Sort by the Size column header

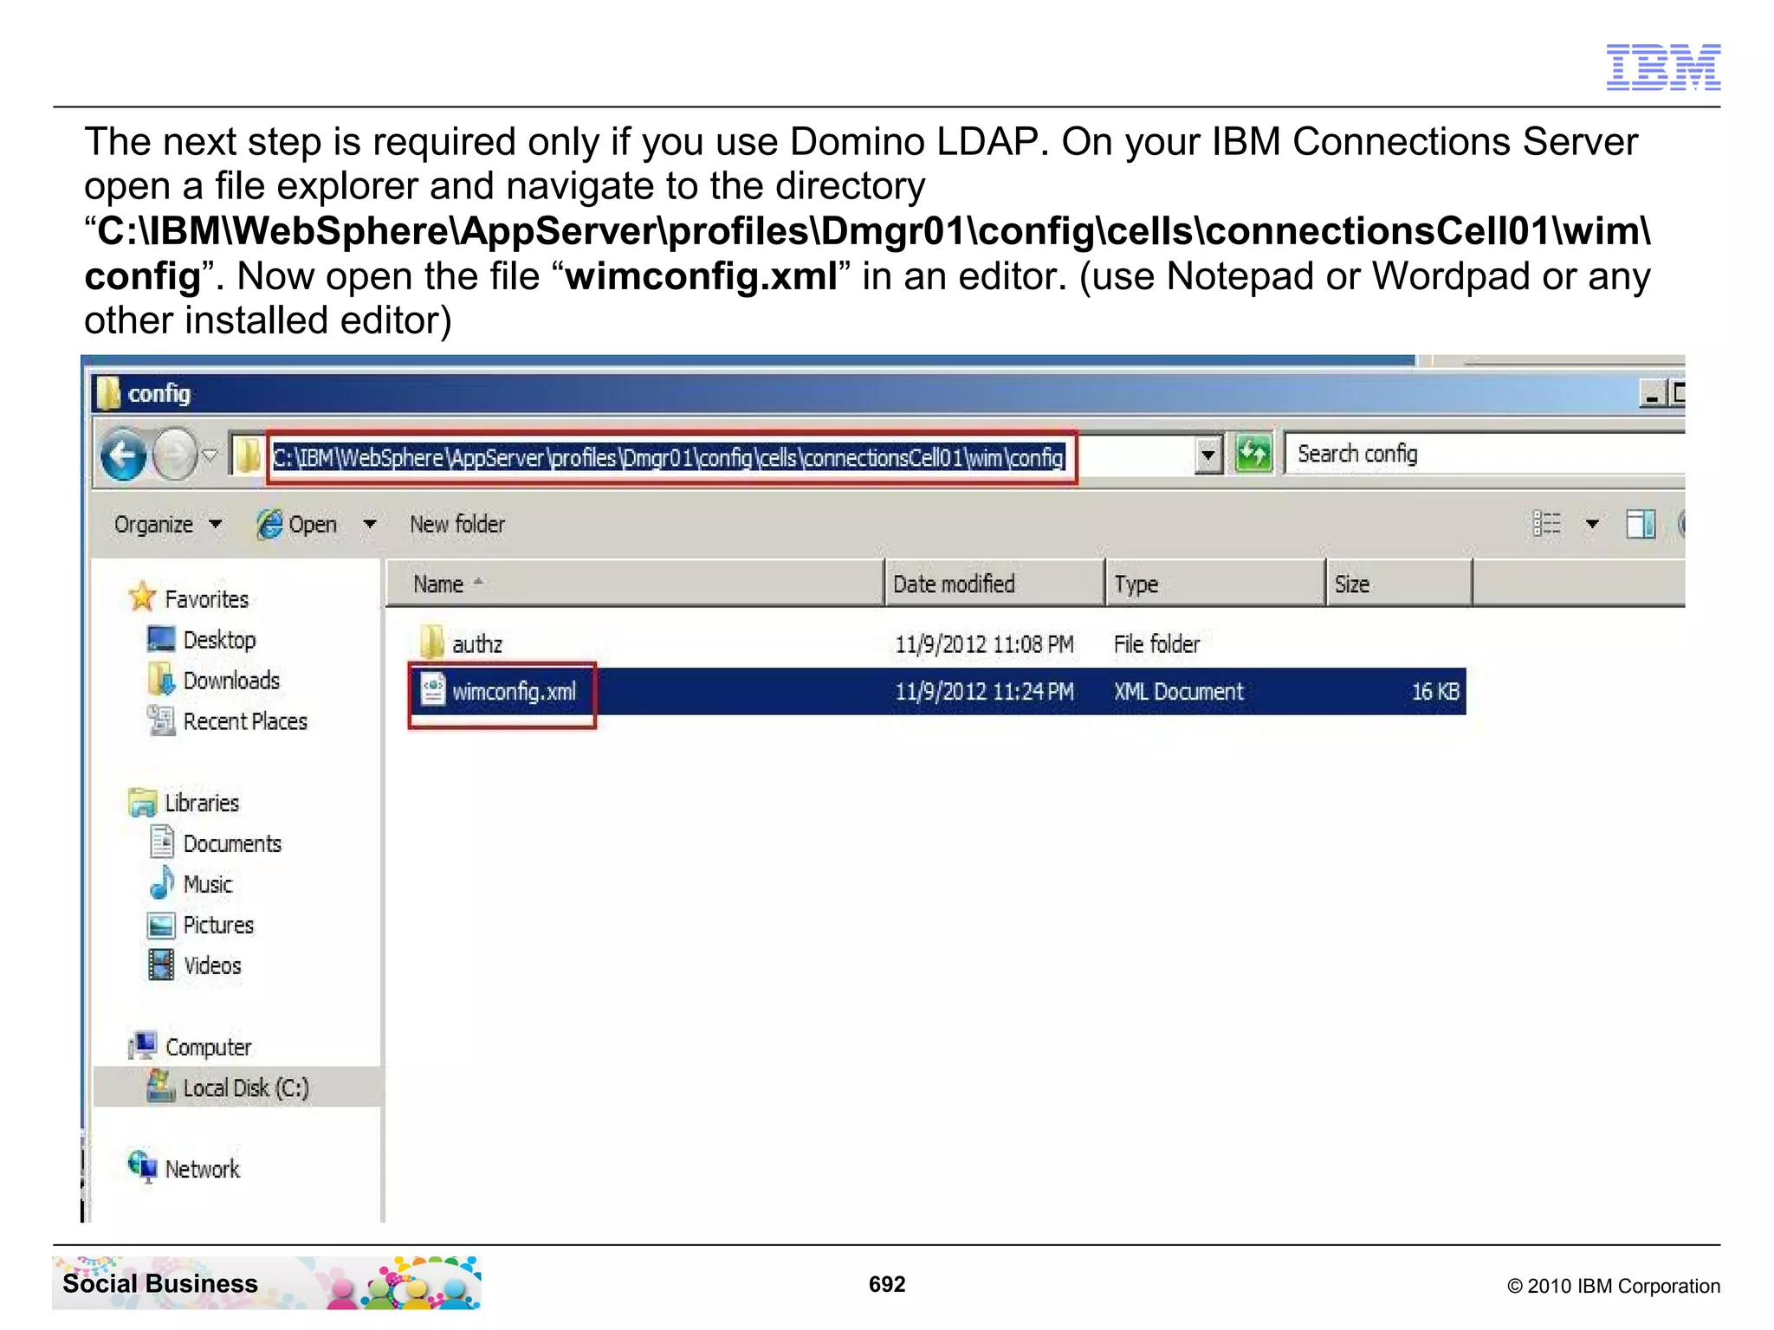(1399, 584)
